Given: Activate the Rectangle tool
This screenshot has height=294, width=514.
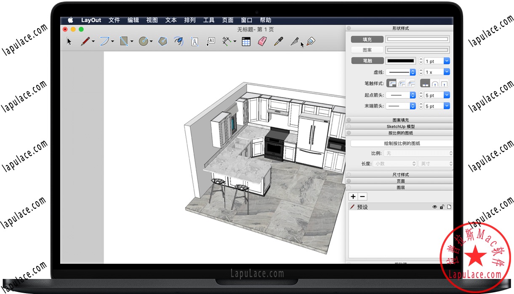Looking at the screenshot, I should click(124, 41).
